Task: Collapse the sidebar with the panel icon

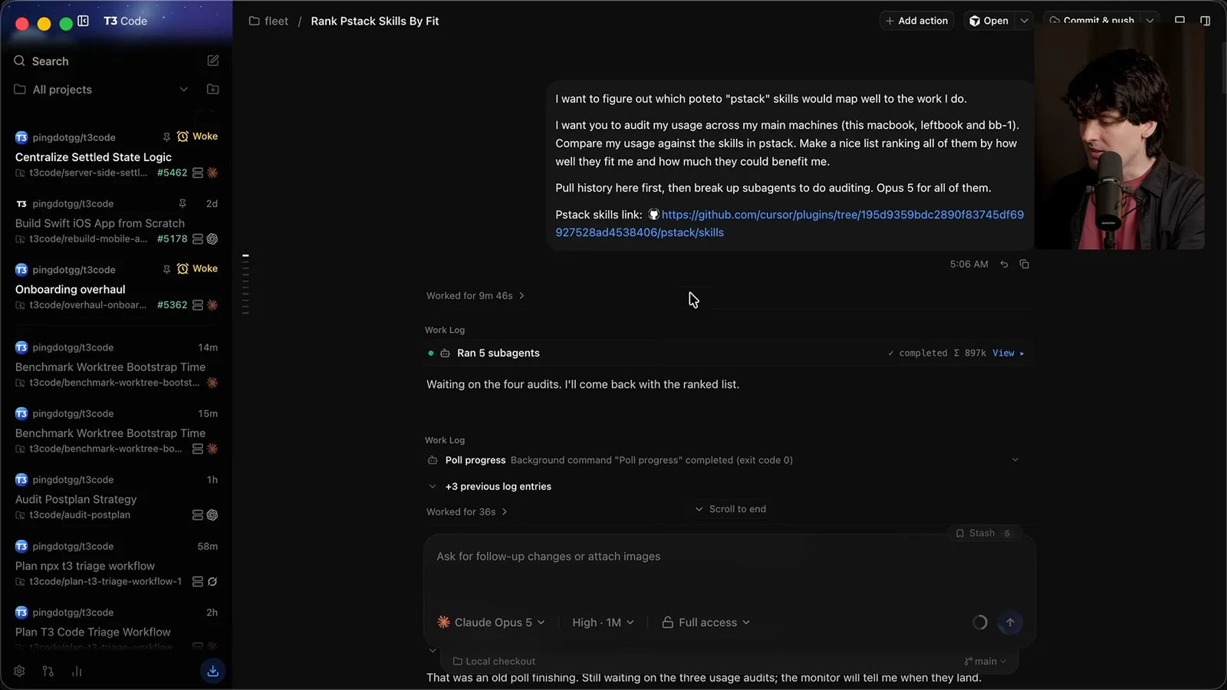Action: (84, 21)
